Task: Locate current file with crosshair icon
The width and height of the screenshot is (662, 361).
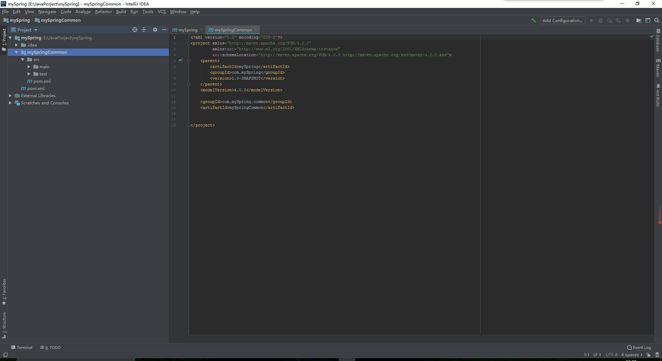Action: 135,30
